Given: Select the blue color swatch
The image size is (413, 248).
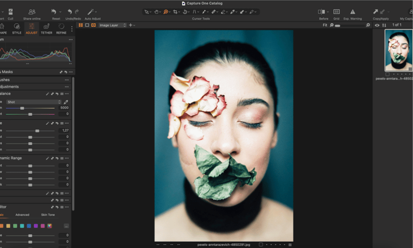Looking at the screenshot, I should tap(29, 226).
